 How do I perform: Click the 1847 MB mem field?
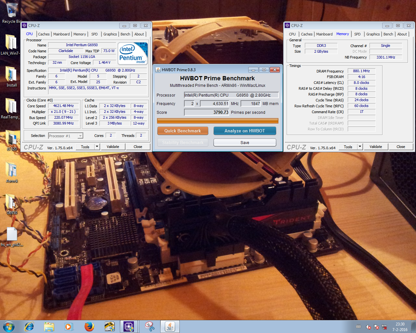(x=251, y=104)
